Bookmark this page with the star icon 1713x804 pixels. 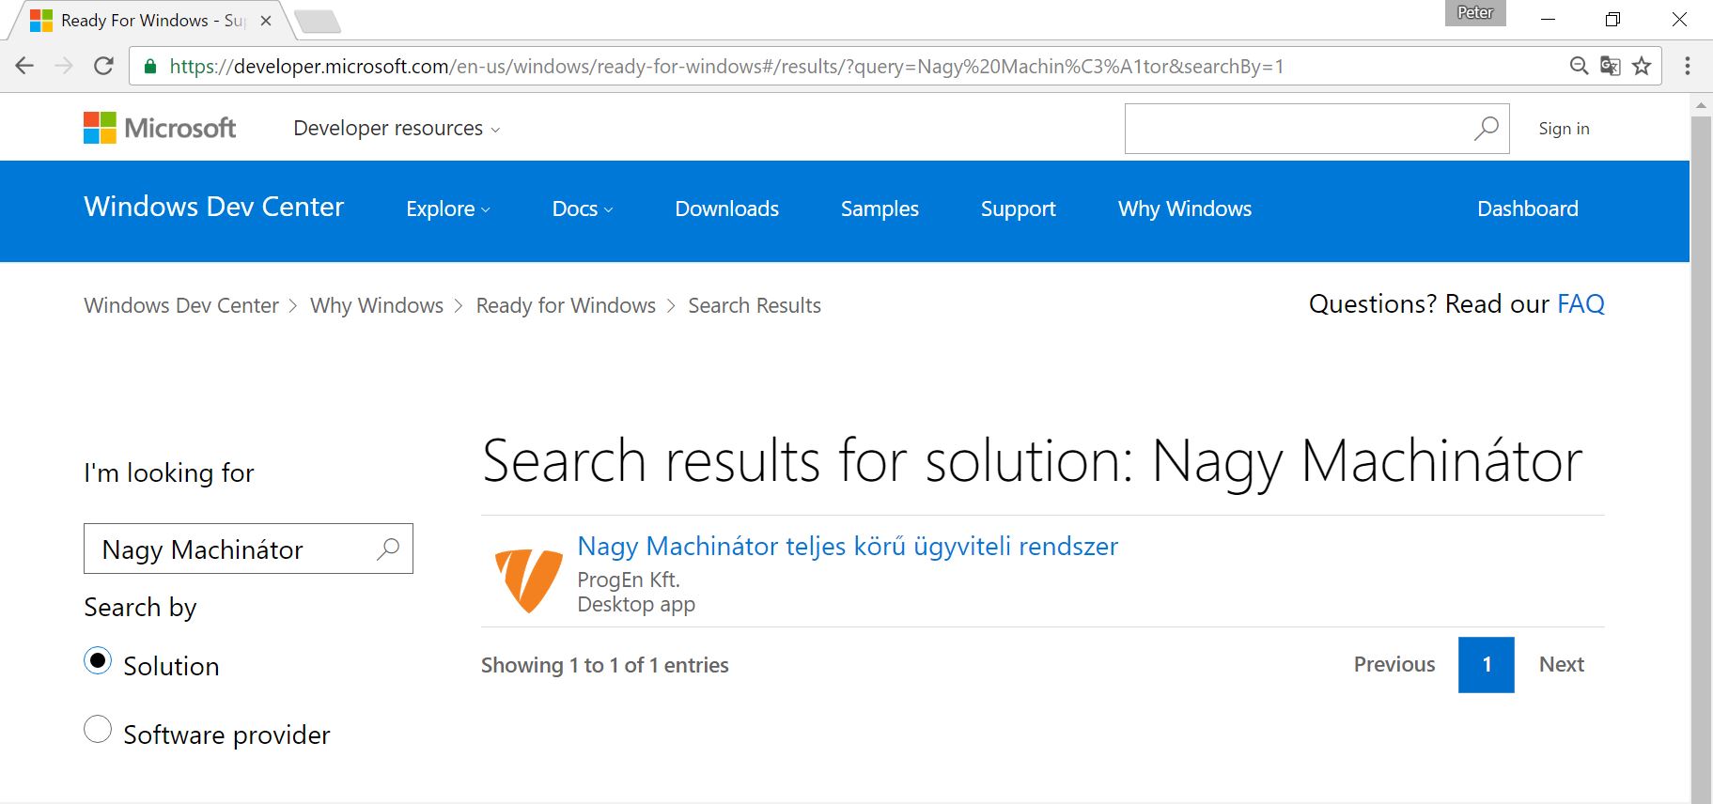(x=1642, y=66)
